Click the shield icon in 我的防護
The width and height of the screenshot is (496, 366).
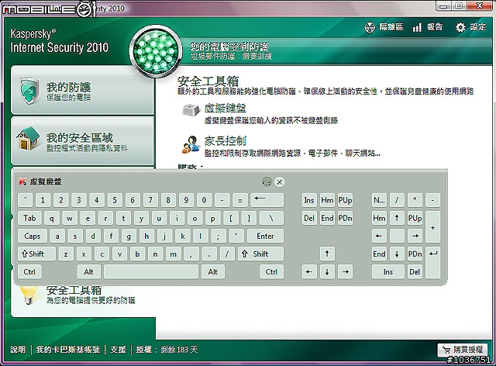[29, 91]
